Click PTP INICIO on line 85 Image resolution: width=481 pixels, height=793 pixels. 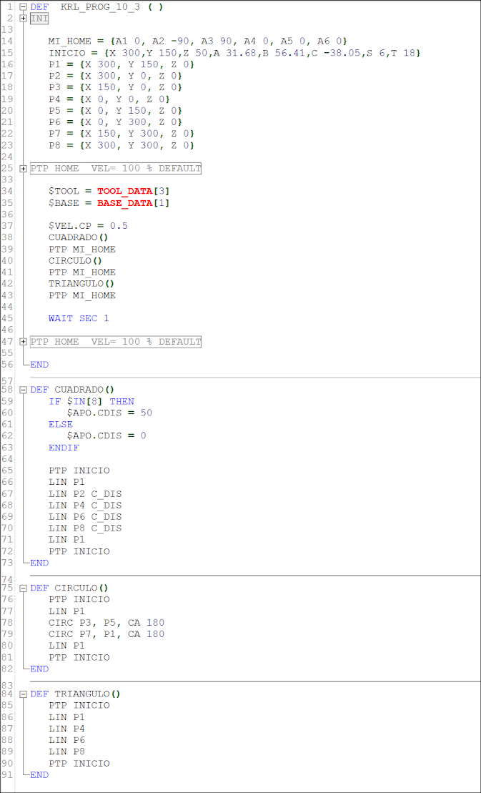pyautogui.click(x=79, y=705)
